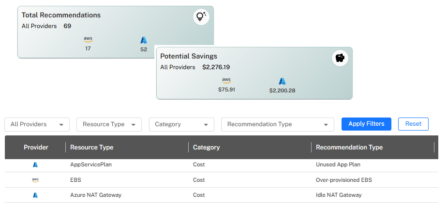The width and height of the screenshot is (447, 207).
Task: Click the $75.91 AWS savings value
Action: click(226, 89)
